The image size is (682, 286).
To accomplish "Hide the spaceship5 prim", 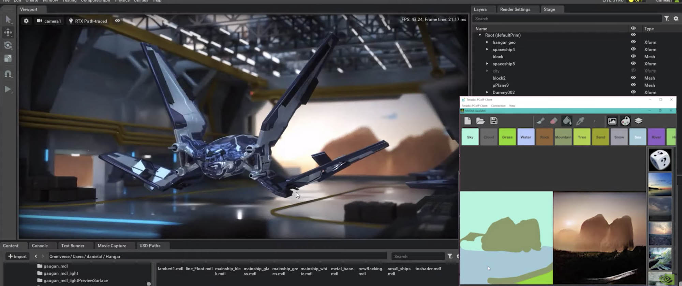I will tap(633, 63).
